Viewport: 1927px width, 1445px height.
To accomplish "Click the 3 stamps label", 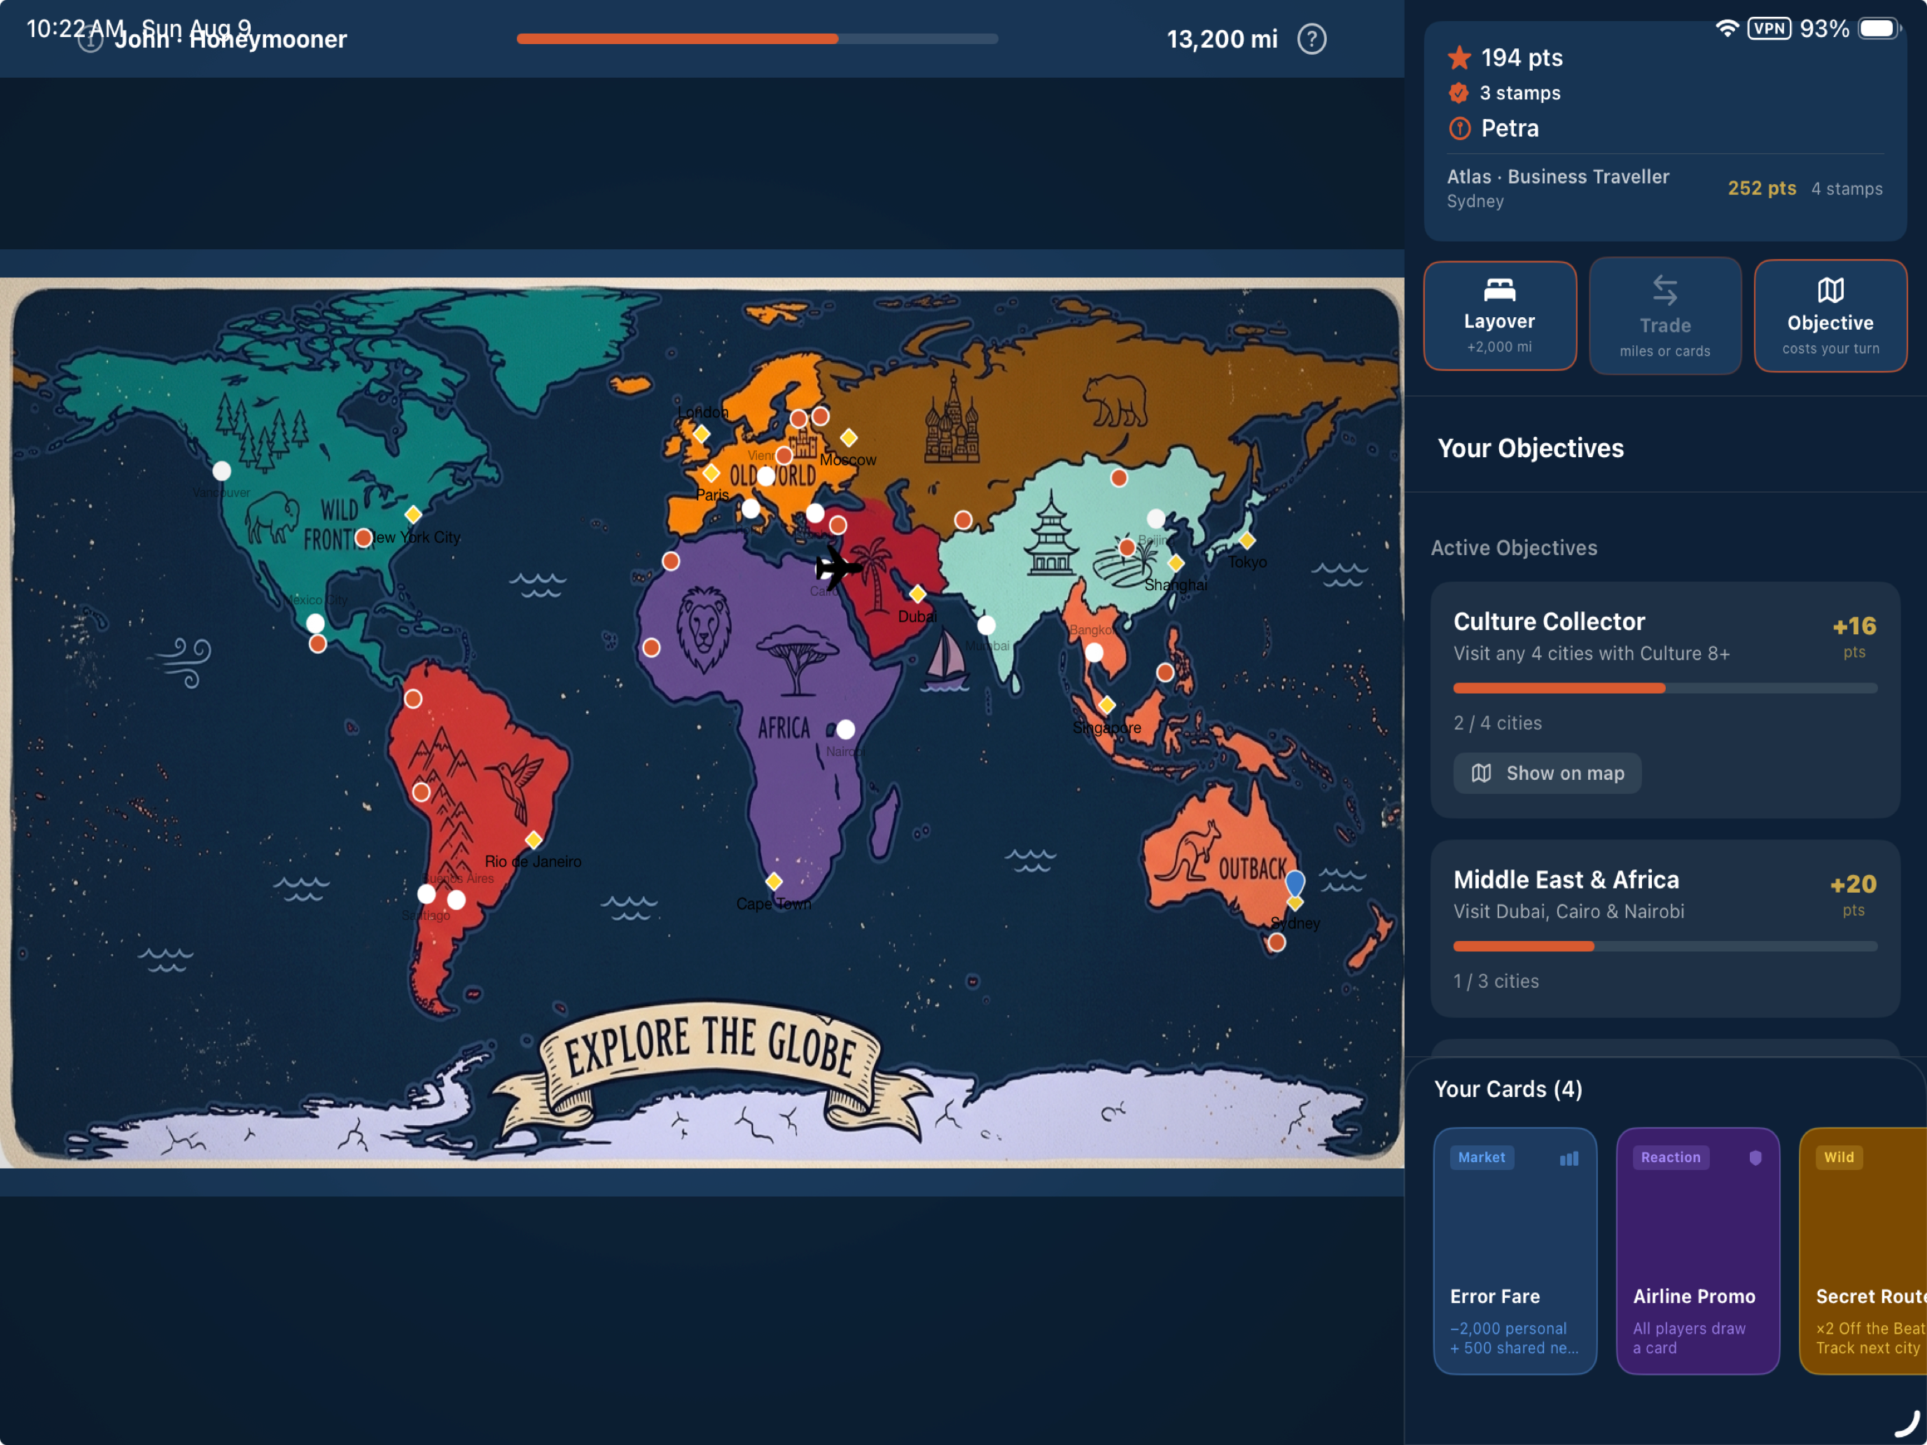I will [x=1520, y=93].
